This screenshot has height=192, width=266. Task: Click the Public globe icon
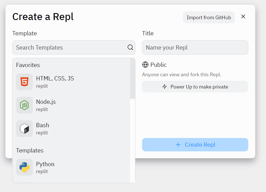pos(145,65)
